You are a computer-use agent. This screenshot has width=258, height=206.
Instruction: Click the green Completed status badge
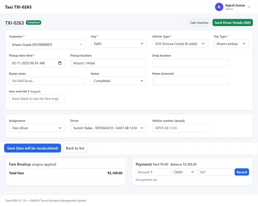tap(34, 23)
